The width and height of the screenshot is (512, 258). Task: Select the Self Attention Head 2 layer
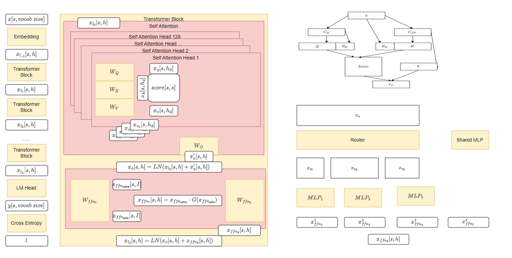[165, 51]
